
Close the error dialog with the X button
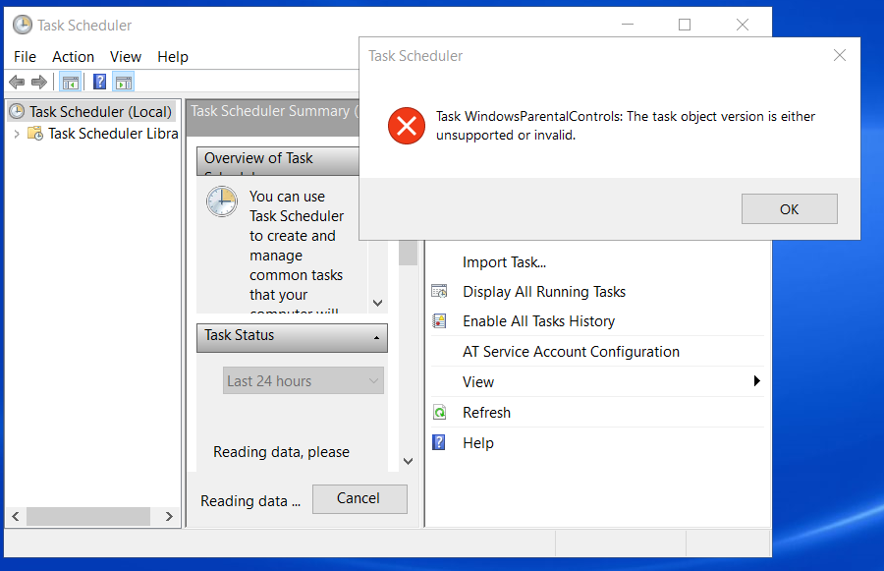coord(840,55)
